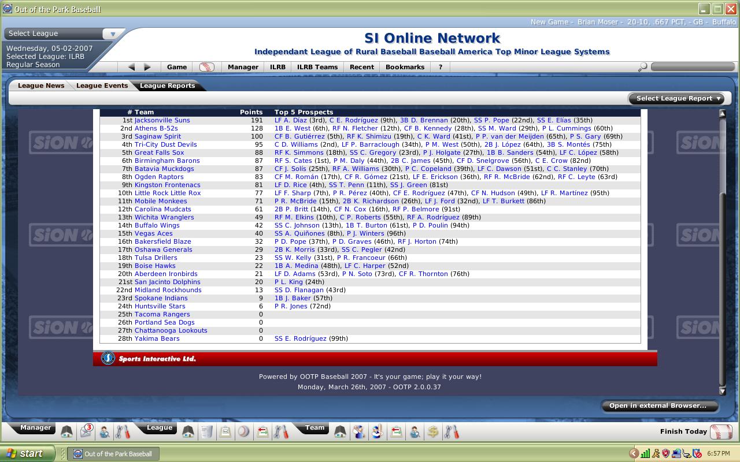This screenshot has width=740, height=462.
Task: Open the Team roster players icon
Action: click(x=359, y=431)
